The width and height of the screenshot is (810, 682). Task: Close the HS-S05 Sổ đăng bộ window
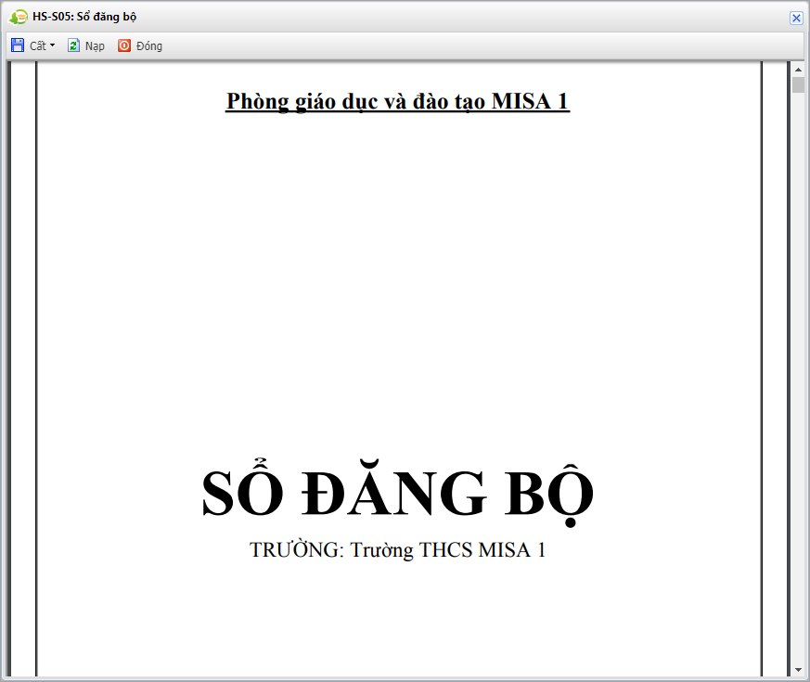[796, 18]
